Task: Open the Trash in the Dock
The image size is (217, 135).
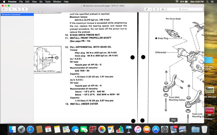Action: 205,129
